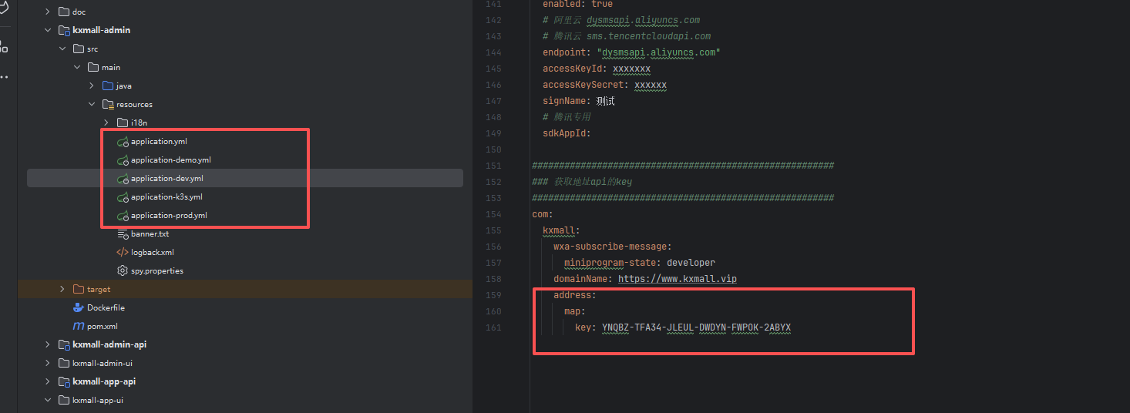Select the kxmall-app-ui folder

point(97,401)
